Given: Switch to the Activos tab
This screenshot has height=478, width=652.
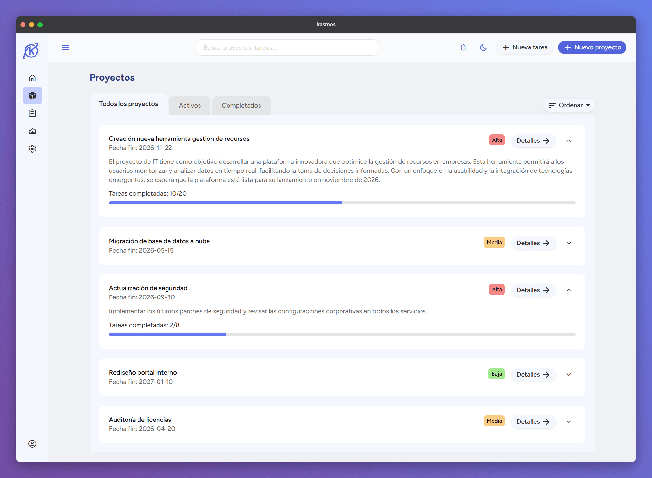Looking at the screenshot, I should coord(190,106).
